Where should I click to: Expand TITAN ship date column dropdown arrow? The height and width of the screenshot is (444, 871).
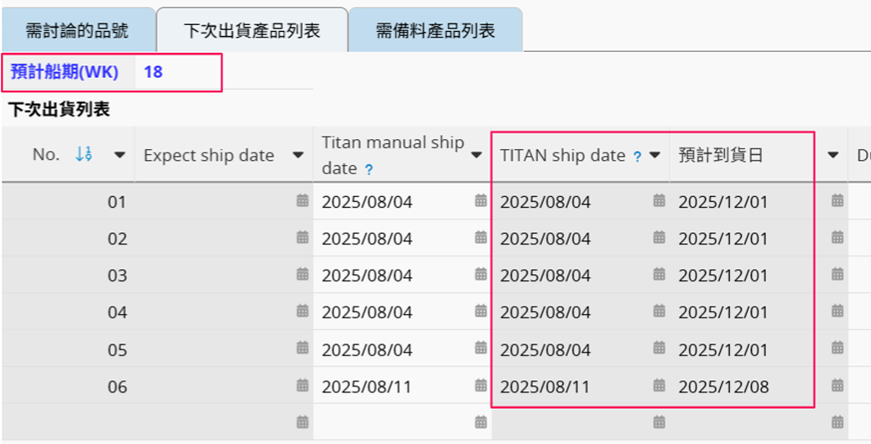(x=655, y=156)
